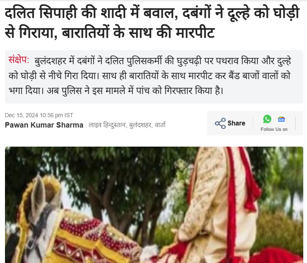
Task: Open author Pawan Kumar Sharma's profile
Action: click(44, 125)
